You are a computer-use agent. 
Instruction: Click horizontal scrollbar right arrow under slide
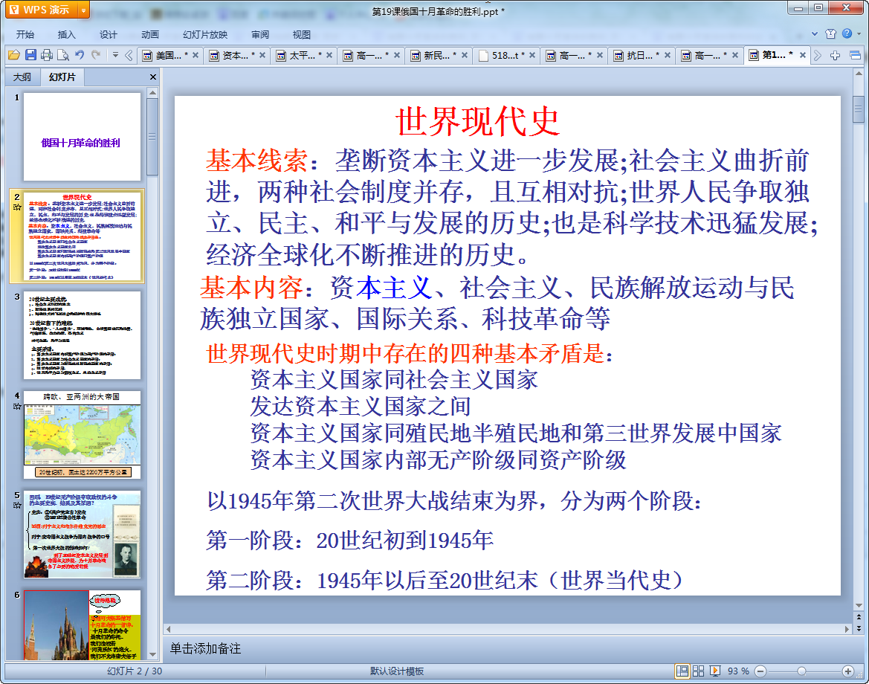[x=846, y=629]
